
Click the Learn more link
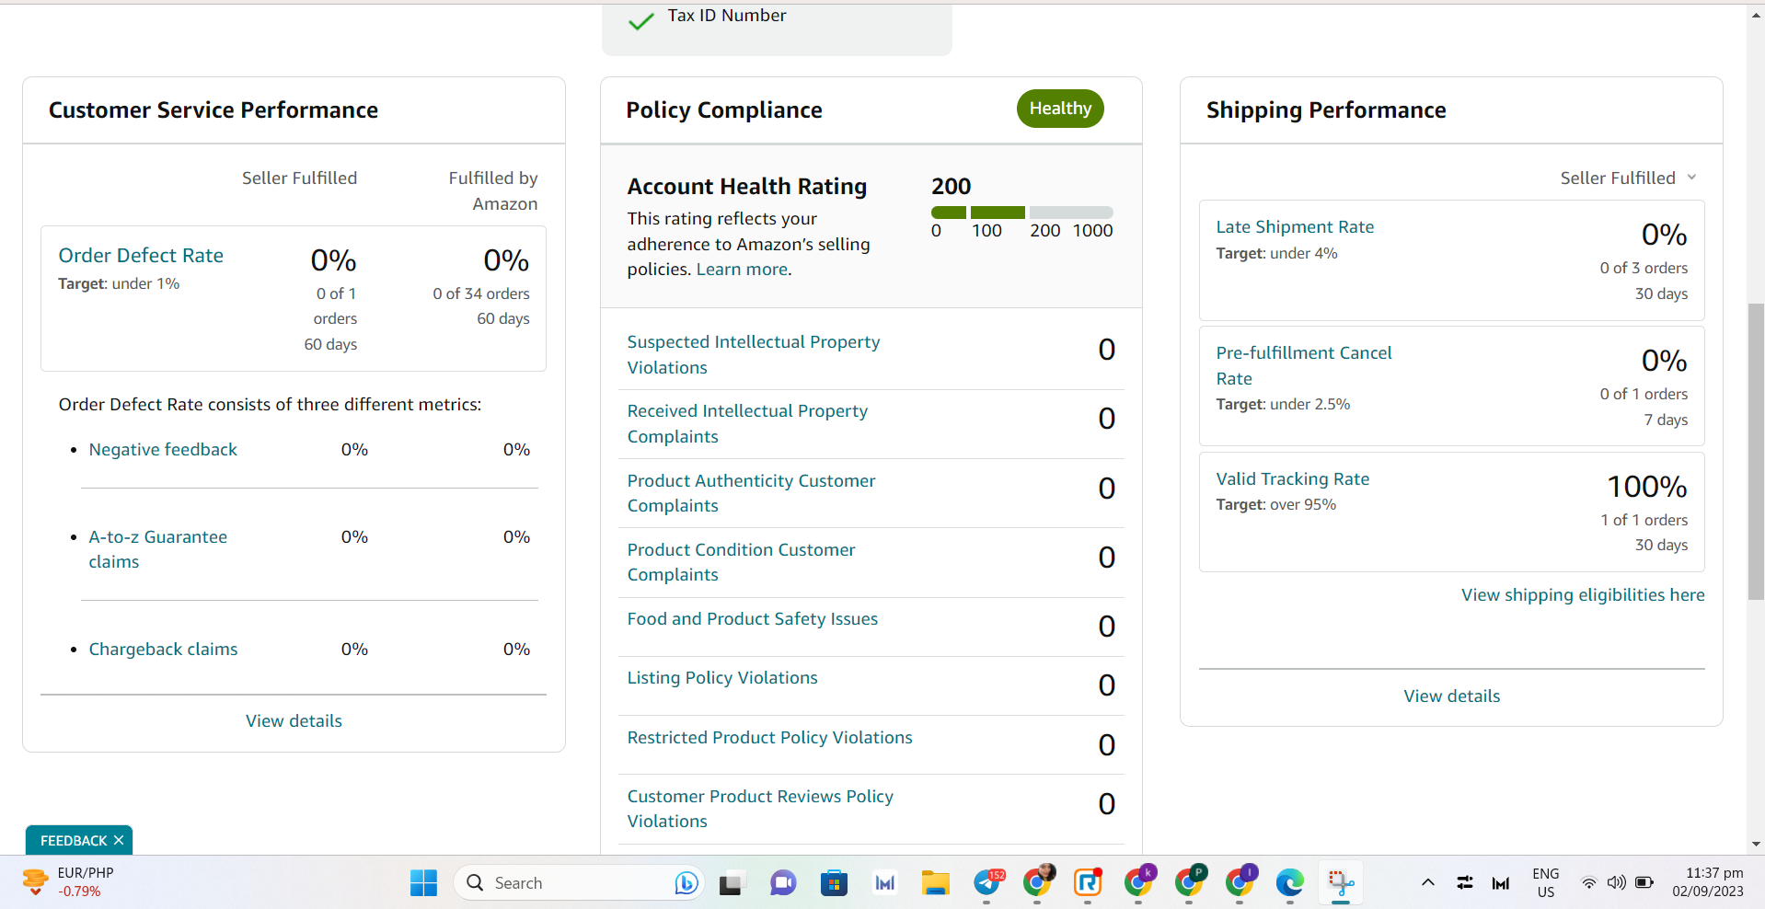tap(742, 270)
